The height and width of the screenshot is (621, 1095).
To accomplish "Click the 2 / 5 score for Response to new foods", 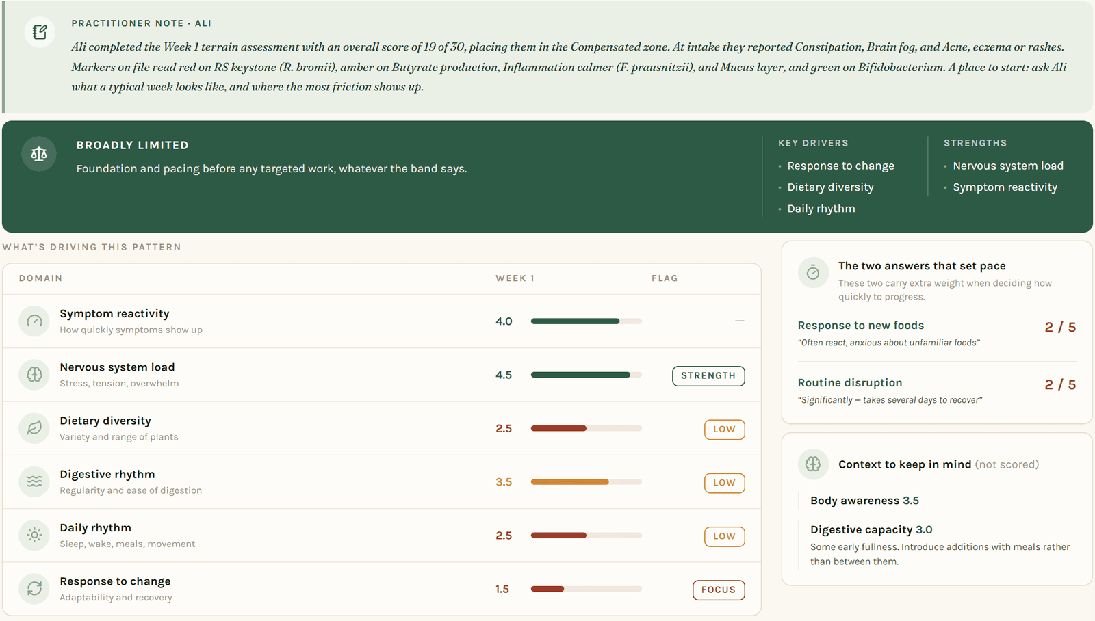I will click(x=1060, y=328).
